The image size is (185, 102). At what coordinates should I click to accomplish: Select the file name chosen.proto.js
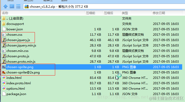coord(18,56)
